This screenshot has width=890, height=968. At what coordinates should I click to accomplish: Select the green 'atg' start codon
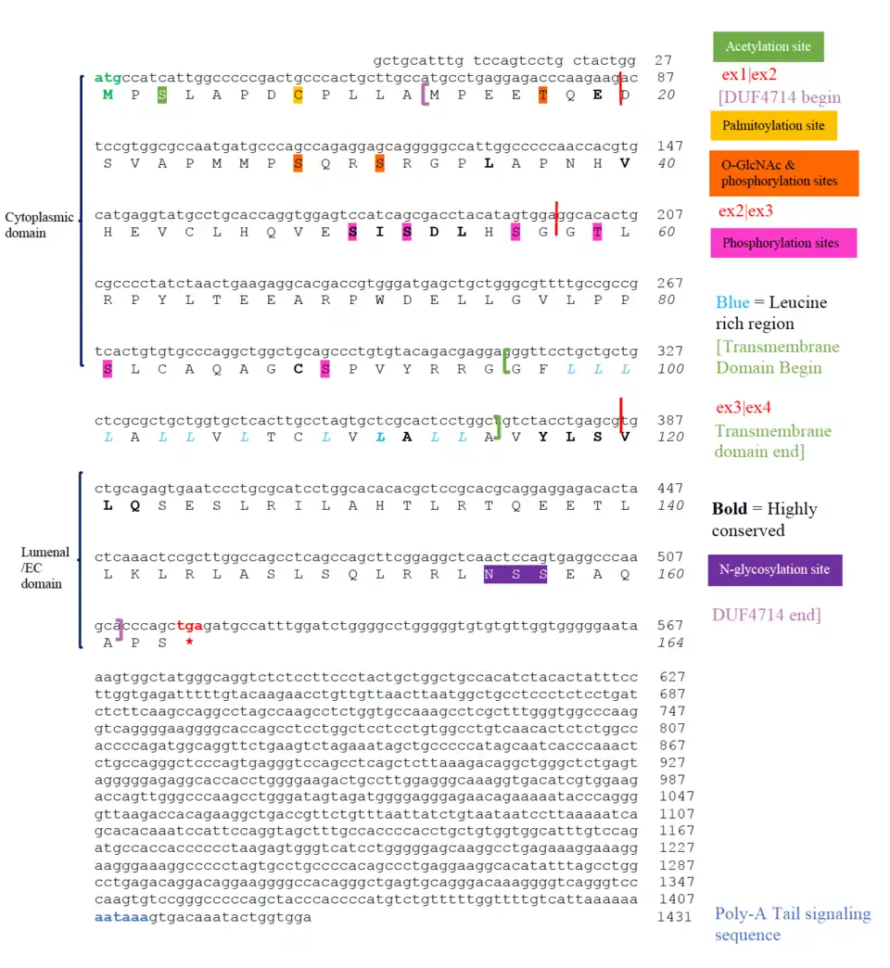pyautogui.click(x=108, y=77)
